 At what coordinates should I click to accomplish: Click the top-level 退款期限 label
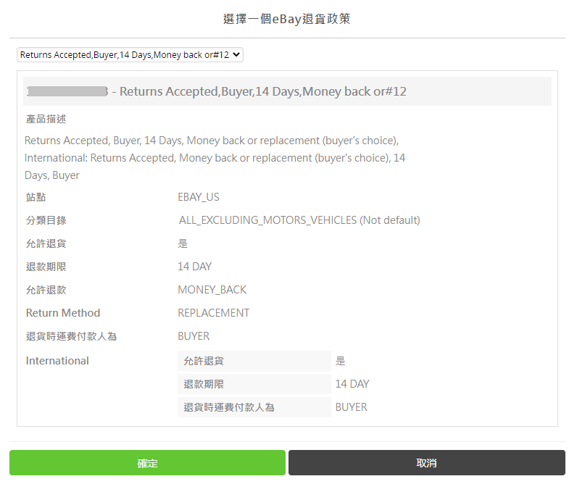(46, 267)
